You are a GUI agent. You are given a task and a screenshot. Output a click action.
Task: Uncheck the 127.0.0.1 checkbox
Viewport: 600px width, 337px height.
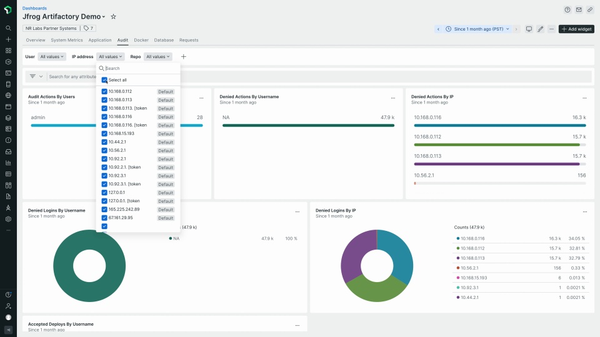point(104,192)
